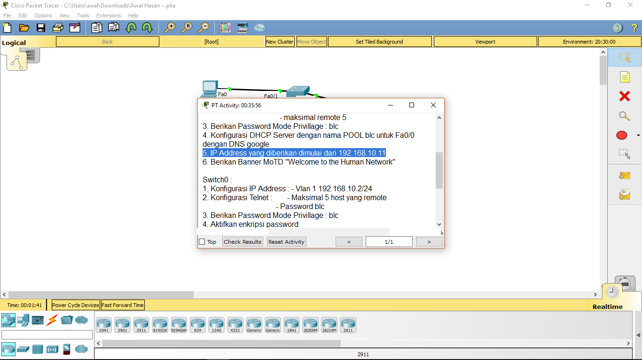Open Custom Devices Dialog icon
The height and width of the screenshot is (360, 642).
click(x=243, y=28)
